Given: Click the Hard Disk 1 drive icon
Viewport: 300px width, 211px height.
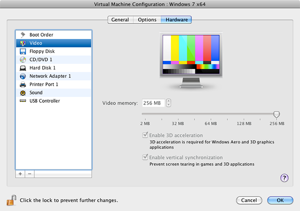Looking at the screenshot, I should click(x=23, y=68).
